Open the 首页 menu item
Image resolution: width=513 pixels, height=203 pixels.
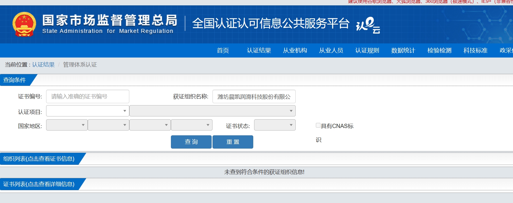(223, 50)
